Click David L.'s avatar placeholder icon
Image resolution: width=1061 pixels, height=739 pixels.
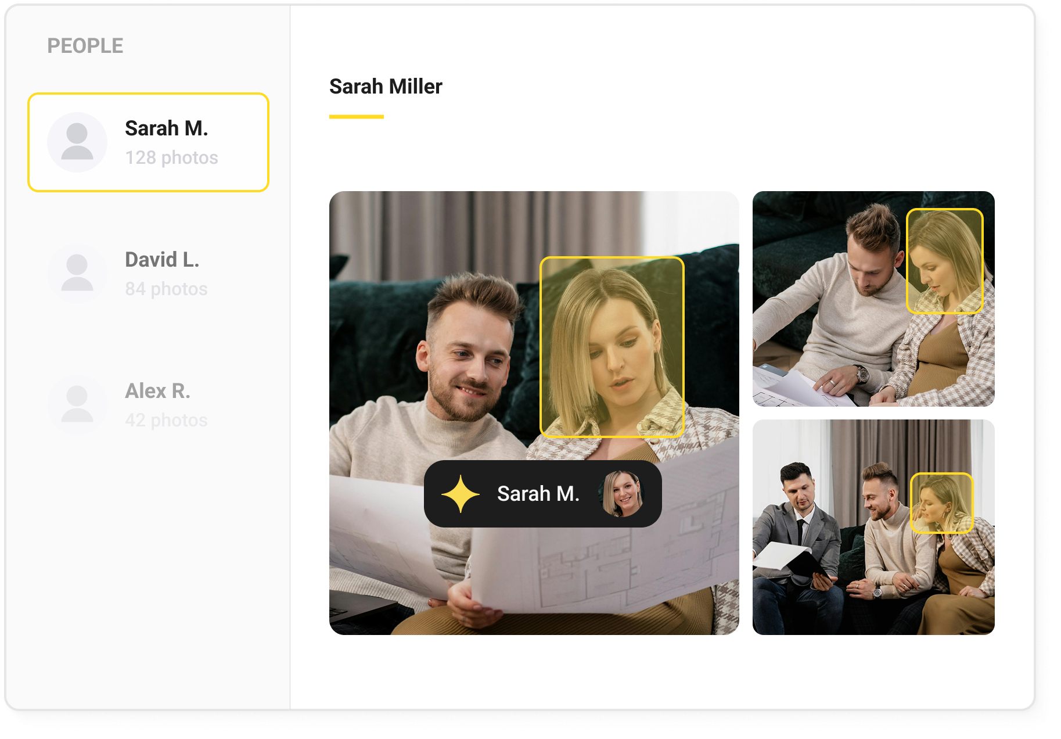pyautogui.click(x=77, y=274)
